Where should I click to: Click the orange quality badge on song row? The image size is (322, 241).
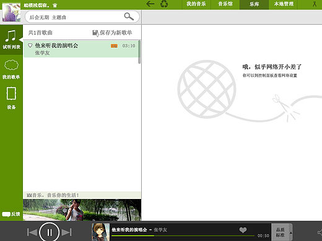pyautogui.click(x=114, y=46)
